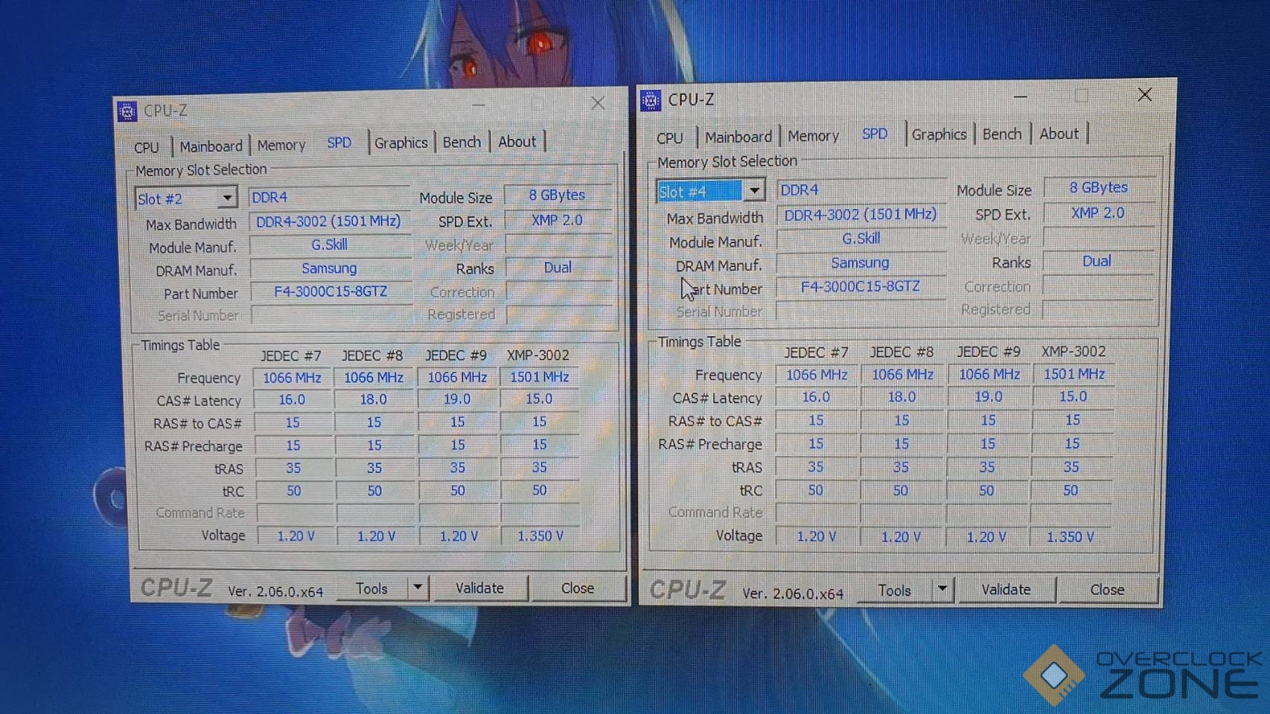Click XMP-3002 CAS# Latency 15.0 in left window
Screen dimensions: 1270x714
(539, 399)
